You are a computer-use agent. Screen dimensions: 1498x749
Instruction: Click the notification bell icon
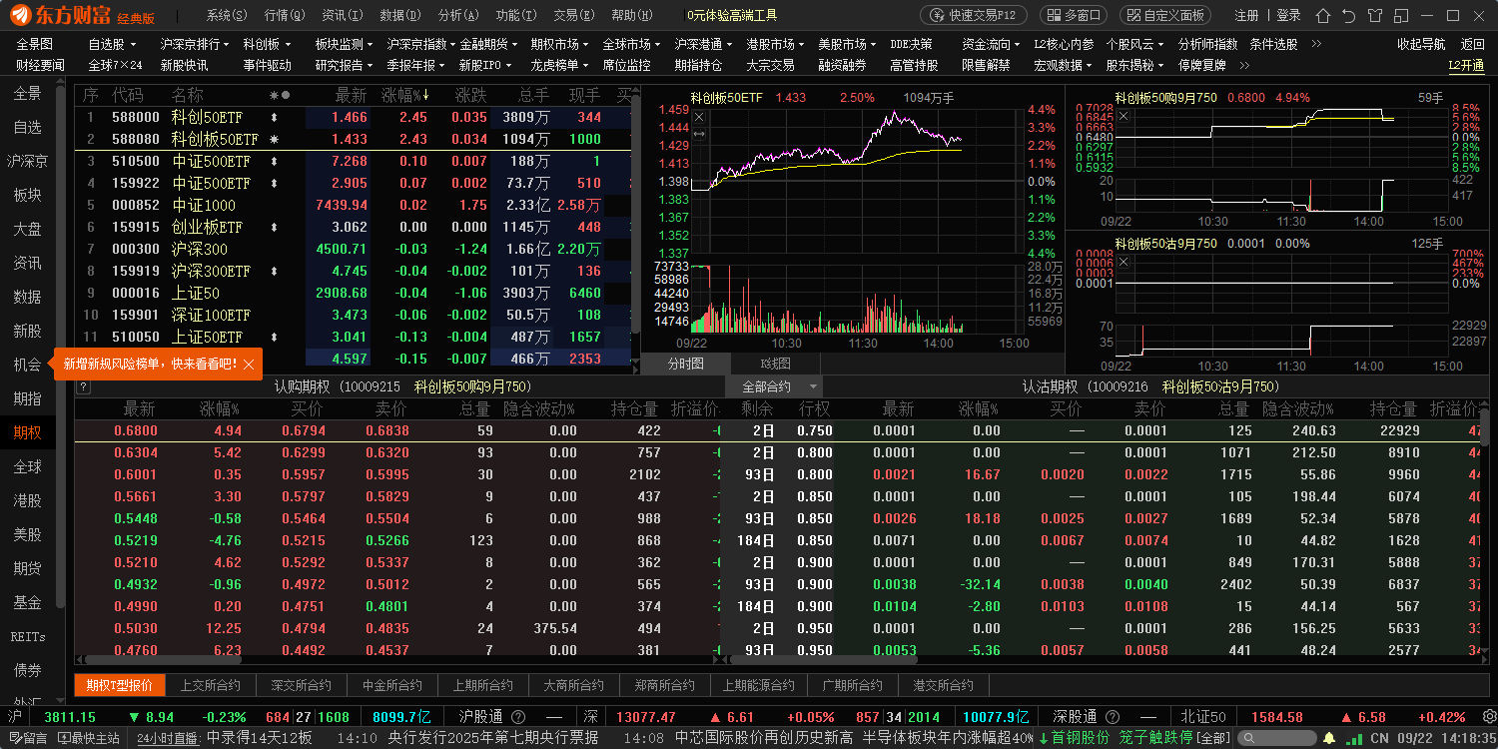(1329, 738)
